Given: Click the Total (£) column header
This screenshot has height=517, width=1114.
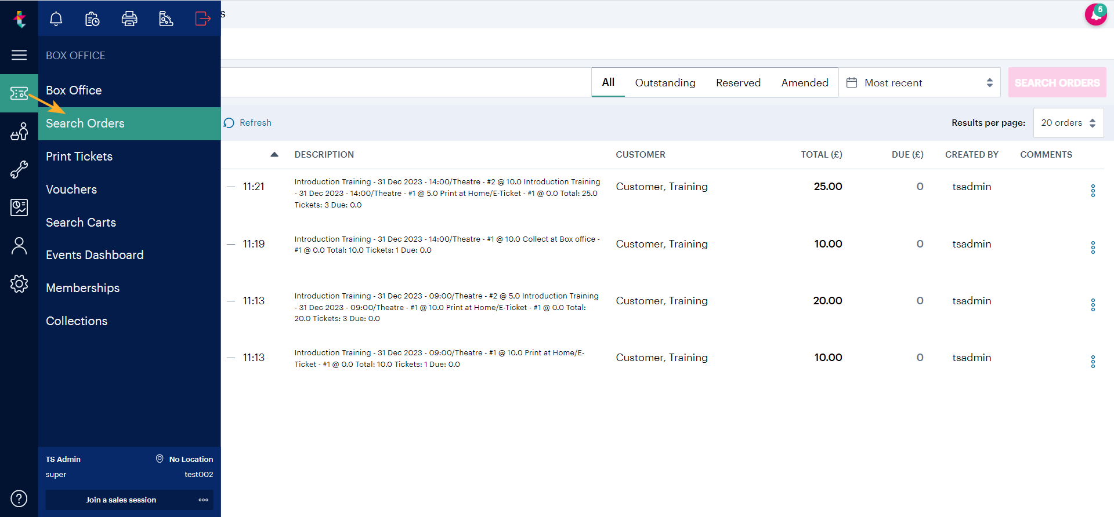Looking at the screenshot, I should pos(822,155).
